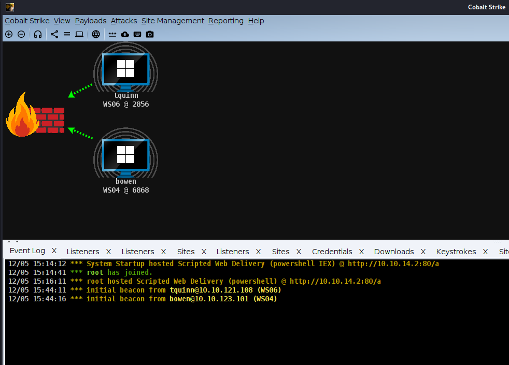Click the Cobalt Strike title bar app icon

click(10, 7)
